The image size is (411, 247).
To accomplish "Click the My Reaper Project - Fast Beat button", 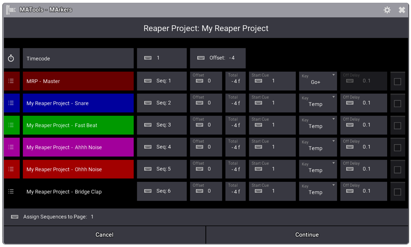I will pos(78,125).
